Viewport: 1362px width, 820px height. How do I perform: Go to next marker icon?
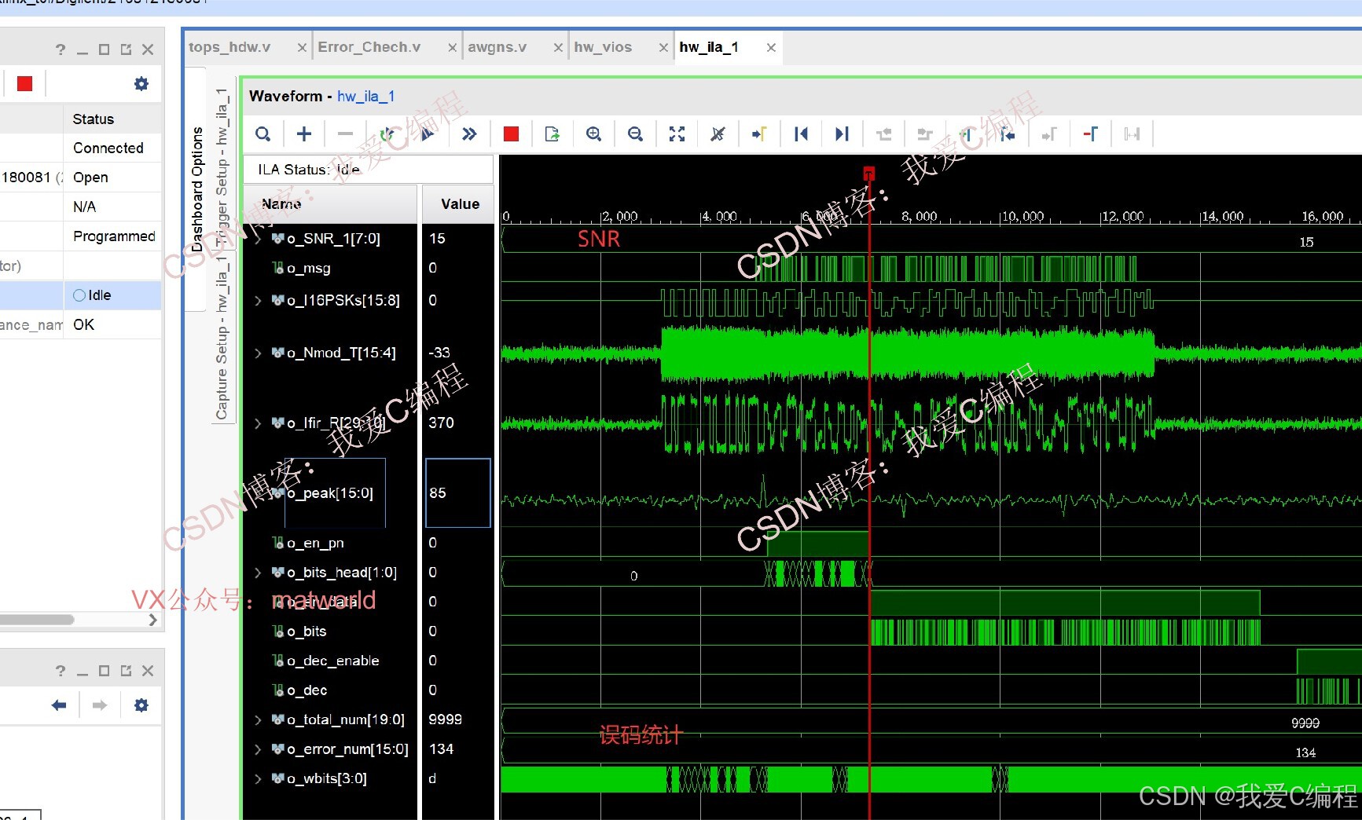click(1049, 134)
